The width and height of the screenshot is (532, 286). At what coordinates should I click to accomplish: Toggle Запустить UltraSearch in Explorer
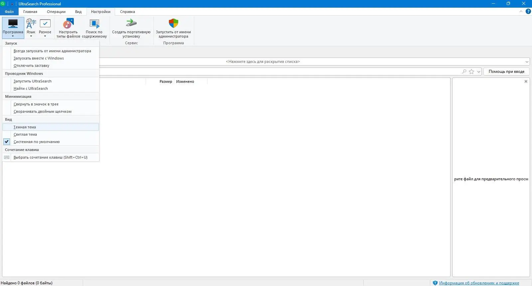tap(51, 81)
